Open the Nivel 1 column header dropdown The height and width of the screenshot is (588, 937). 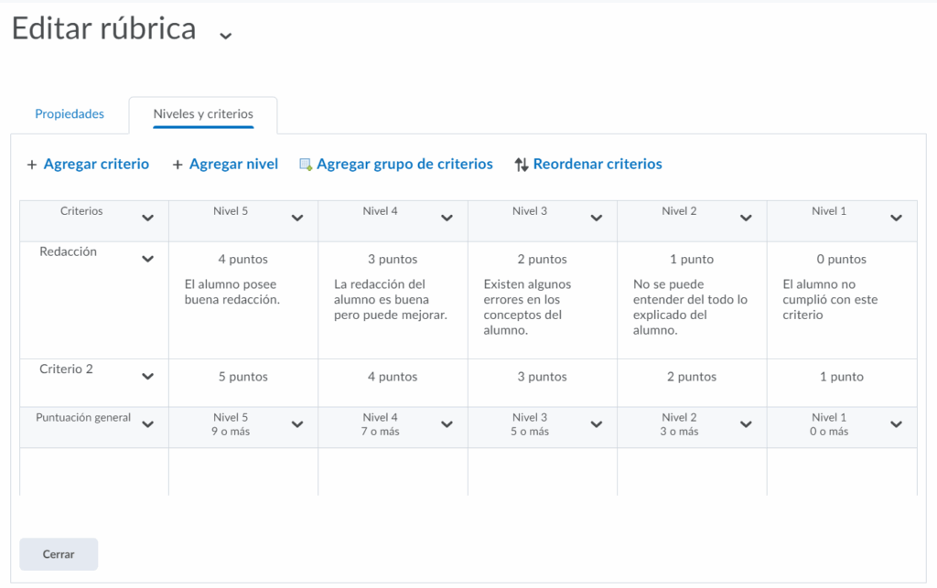click(896, 218)
